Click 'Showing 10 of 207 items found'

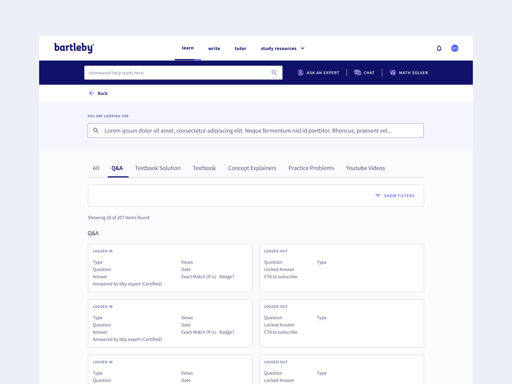pos(119,218)
